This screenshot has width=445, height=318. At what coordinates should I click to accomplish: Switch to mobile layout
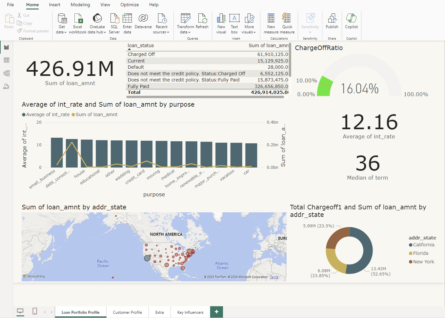[x=35, y=311]
